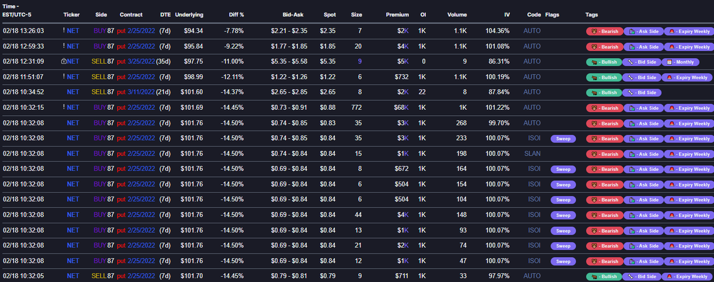Click the Ticker column header

pyautogui.click(x=71, y=14)
